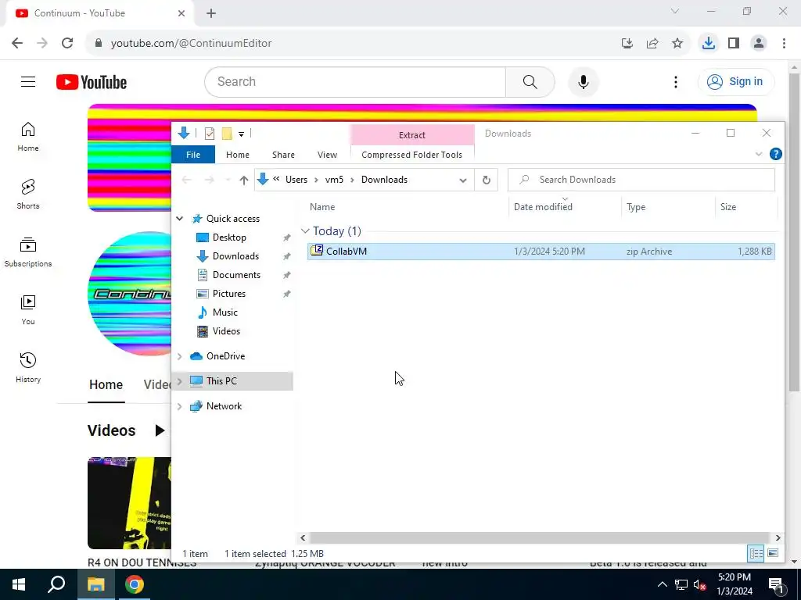This screenshot has height=600, width=801.
Task: Switch to Details view layout icon
Action: [756, 553]
